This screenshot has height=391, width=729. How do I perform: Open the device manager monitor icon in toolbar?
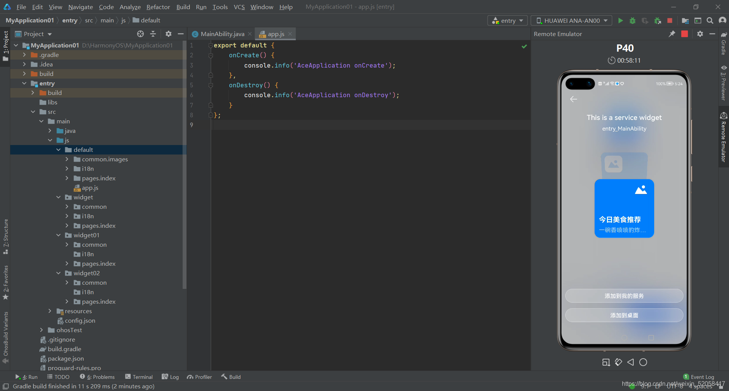pos(698,20)
